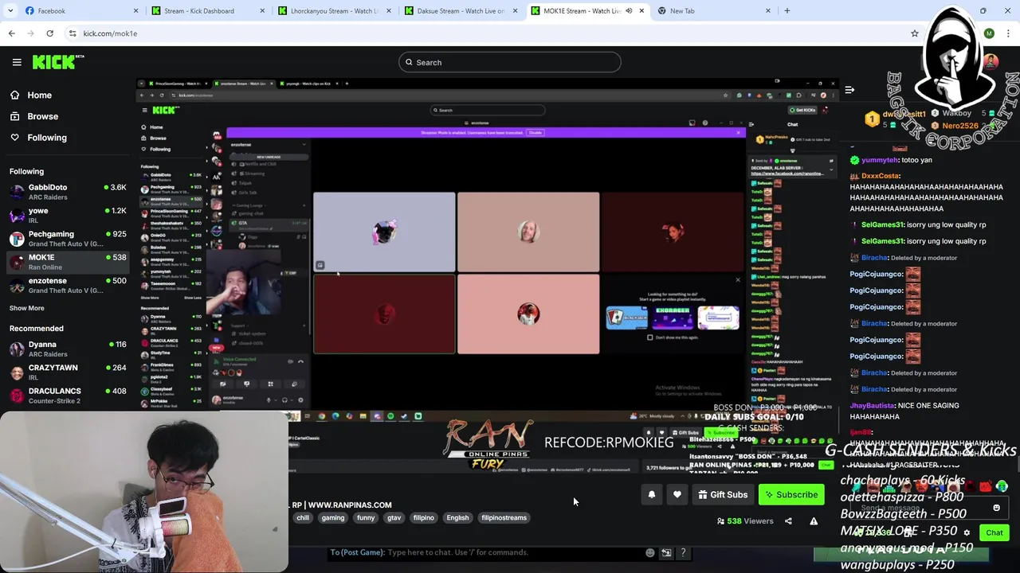Collapse the chat panel arrow icon
This screenshot has height=573, width=1020.
[849, 90]
